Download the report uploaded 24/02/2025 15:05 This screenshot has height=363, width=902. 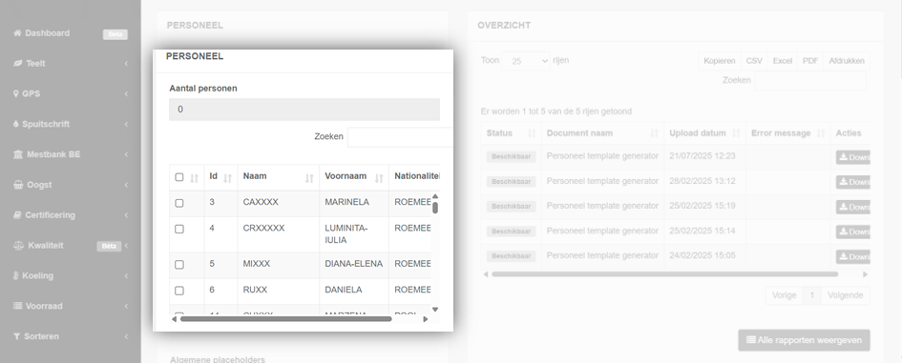pos(853,256)
